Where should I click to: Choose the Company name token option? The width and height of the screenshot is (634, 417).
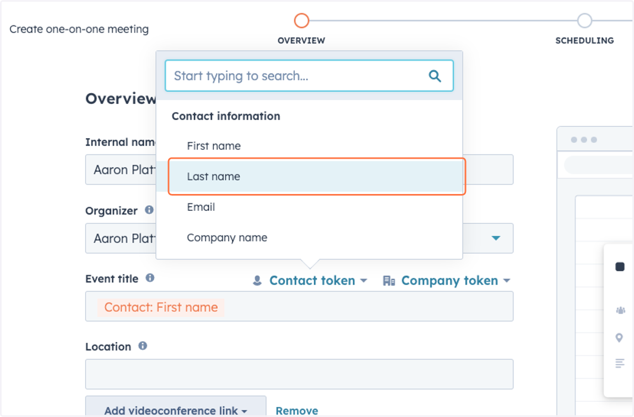pyautogui.click(x=309, y=238)
